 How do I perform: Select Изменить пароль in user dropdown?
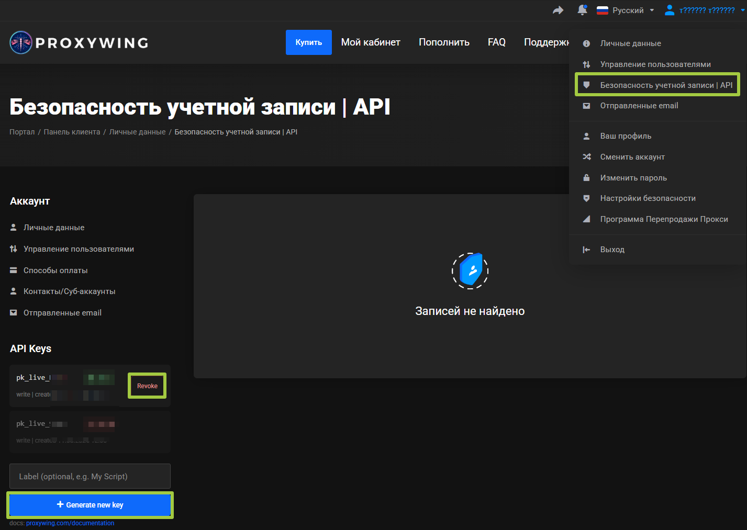[x=633, y=178]
